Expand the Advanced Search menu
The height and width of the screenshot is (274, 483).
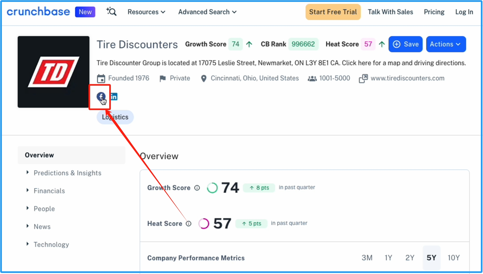pos(207,12)
